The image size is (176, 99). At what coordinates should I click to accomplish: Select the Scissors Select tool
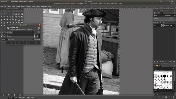(16, 14)
